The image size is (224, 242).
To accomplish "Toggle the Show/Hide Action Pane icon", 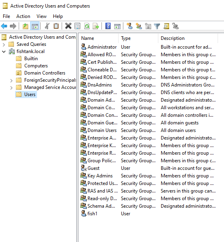I will tap(117, 26).
